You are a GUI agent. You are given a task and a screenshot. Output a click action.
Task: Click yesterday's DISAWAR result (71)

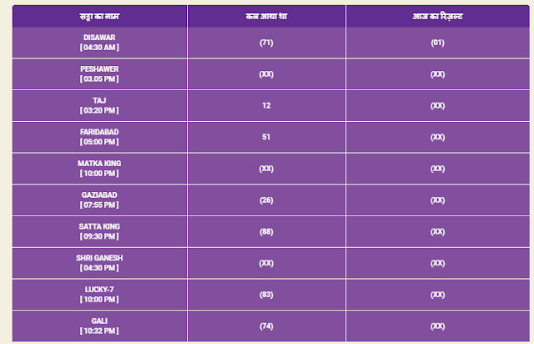click(266, 43)
